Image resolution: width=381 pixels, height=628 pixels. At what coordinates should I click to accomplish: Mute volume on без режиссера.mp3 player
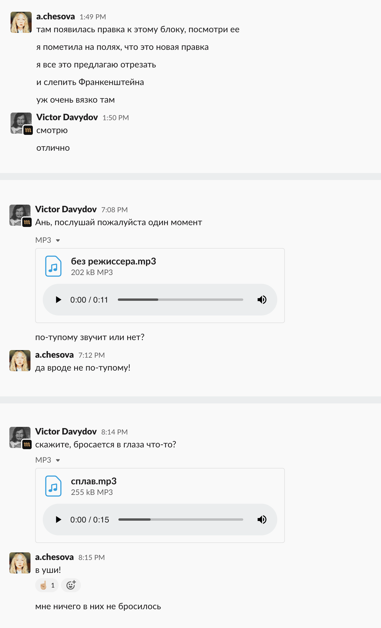[x=262, y=300]
